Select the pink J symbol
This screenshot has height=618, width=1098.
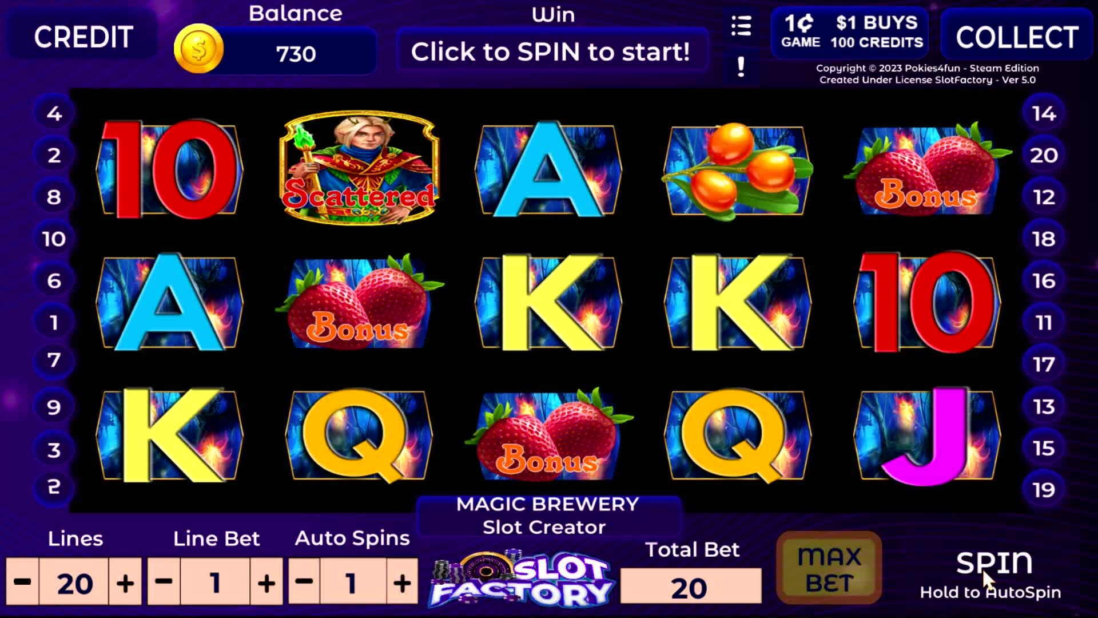coord(927,436)
